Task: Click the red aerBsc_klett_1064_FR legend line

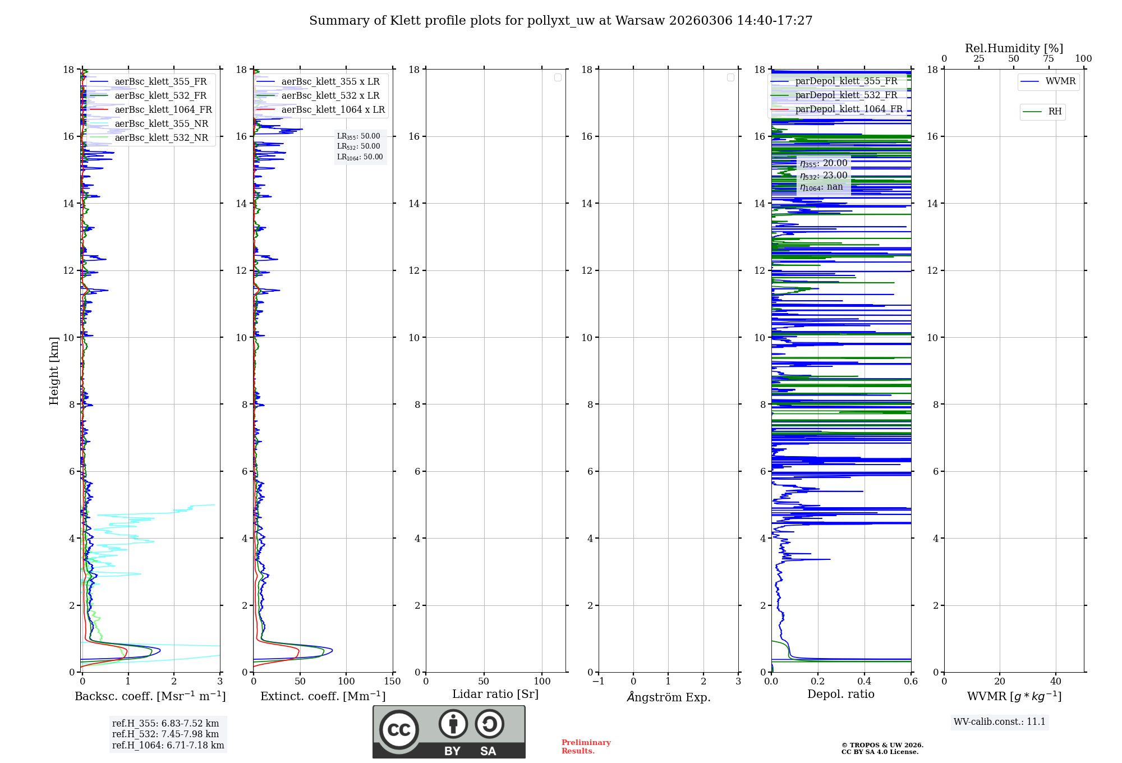Action: pyautogui.click(x=99, y=110)
